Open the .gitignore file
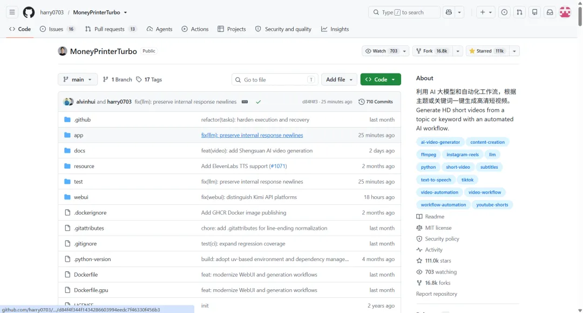The width and height of the screenshot is (583, 313). (85, 244)
